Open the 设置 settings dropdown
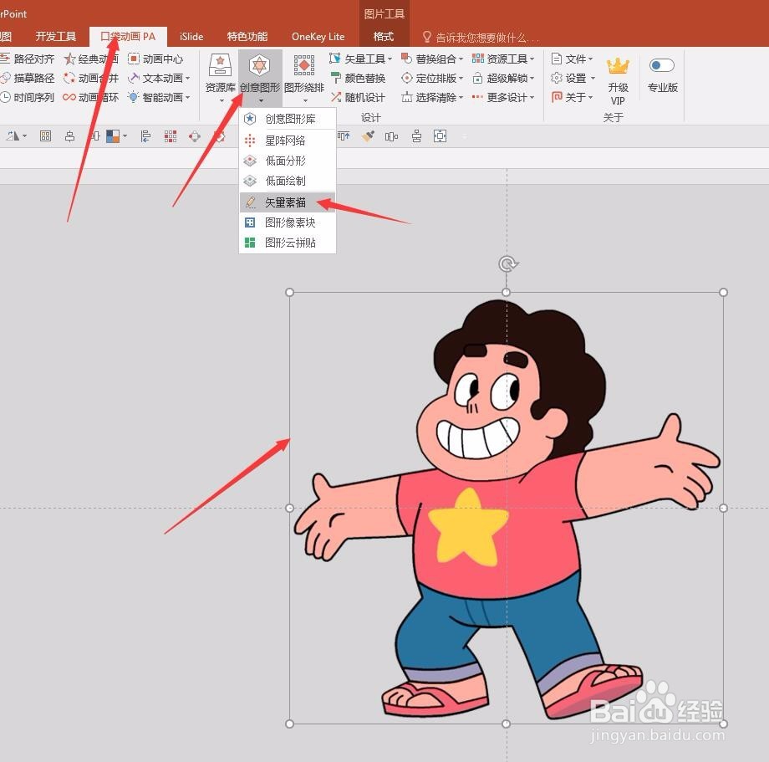Image resolution: width=769 pixels, height=762 pixels. pos(573,78)
